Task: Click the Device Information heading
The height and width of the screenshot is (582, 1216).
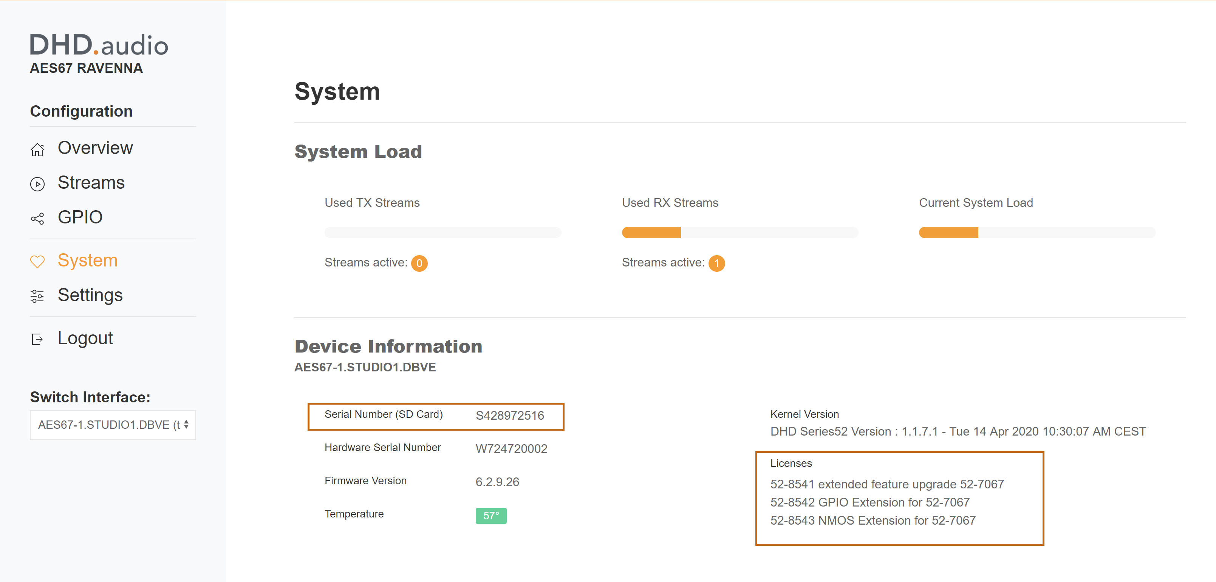Action: coord(388,346)
